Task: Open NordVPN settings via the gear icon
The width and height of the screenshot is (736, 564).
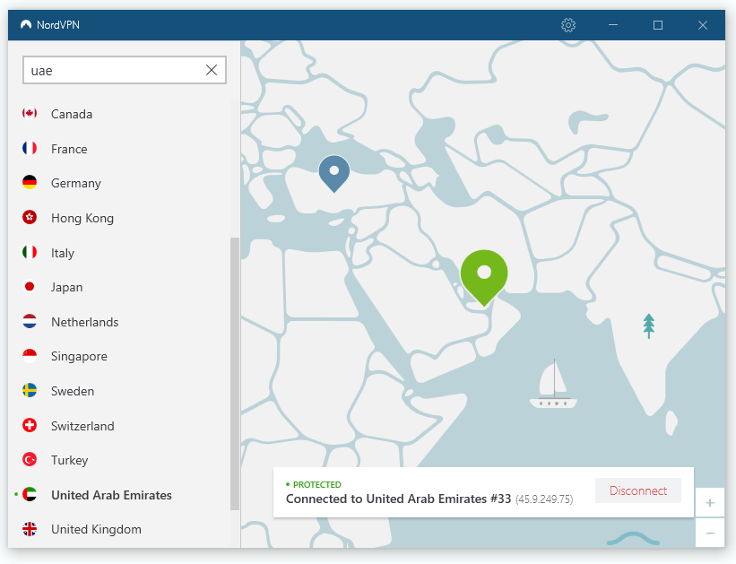Action: pyautogui.click(x=568, y=25)
